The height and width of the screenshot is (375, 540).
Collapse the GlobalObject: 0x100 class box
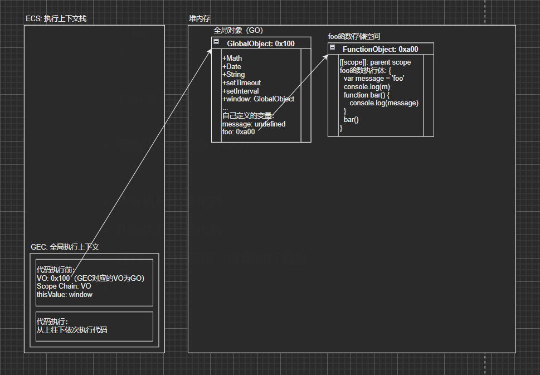coord(216,41)
